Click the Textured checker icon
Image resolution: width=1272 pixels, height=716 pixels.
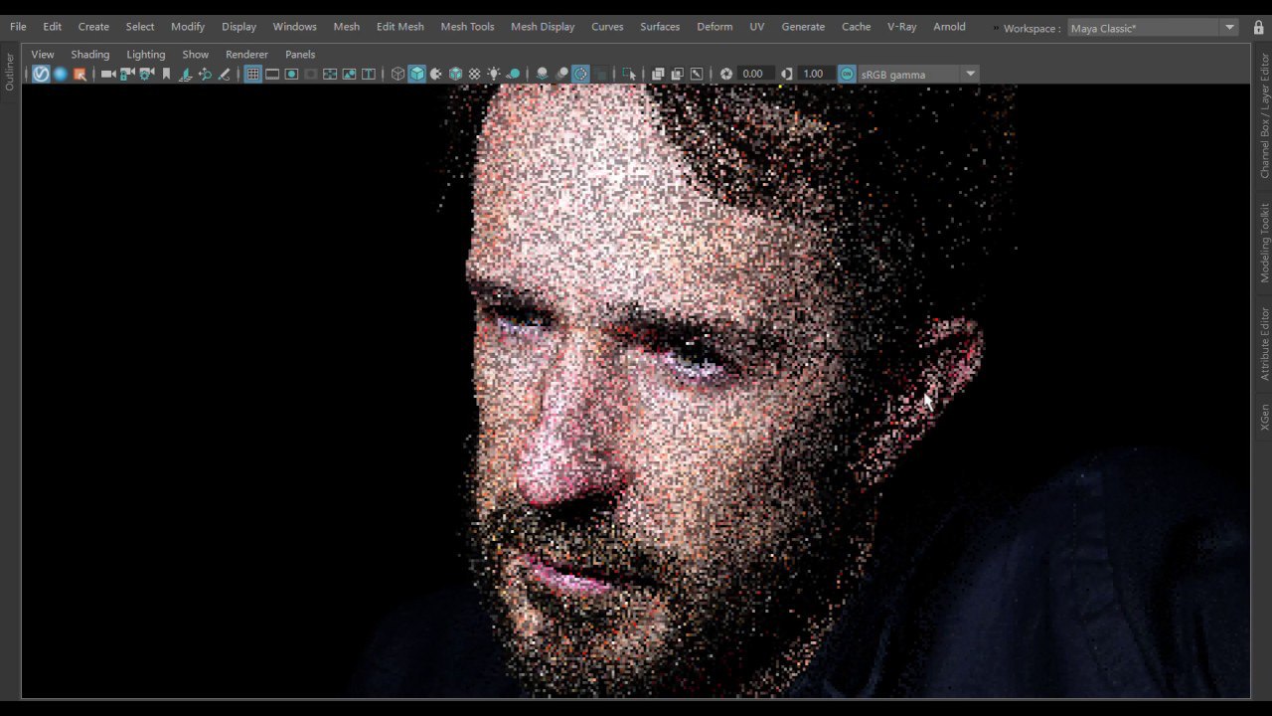coord(474,74)
